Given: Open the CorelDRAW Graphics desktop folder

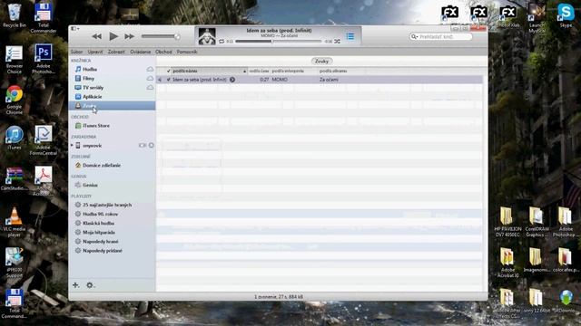Looking at the screenshot, I should click(537, 222).
